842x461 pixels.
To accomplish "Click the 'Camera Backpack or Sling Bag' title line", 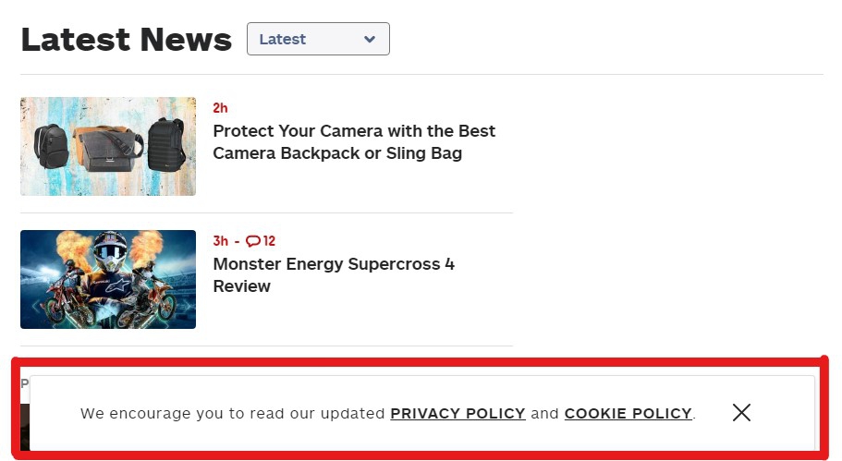I will coord(337,153).
